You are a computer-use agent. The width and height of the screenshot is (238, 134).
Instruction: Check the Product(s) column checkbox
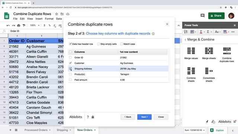[x=70, y=74]
